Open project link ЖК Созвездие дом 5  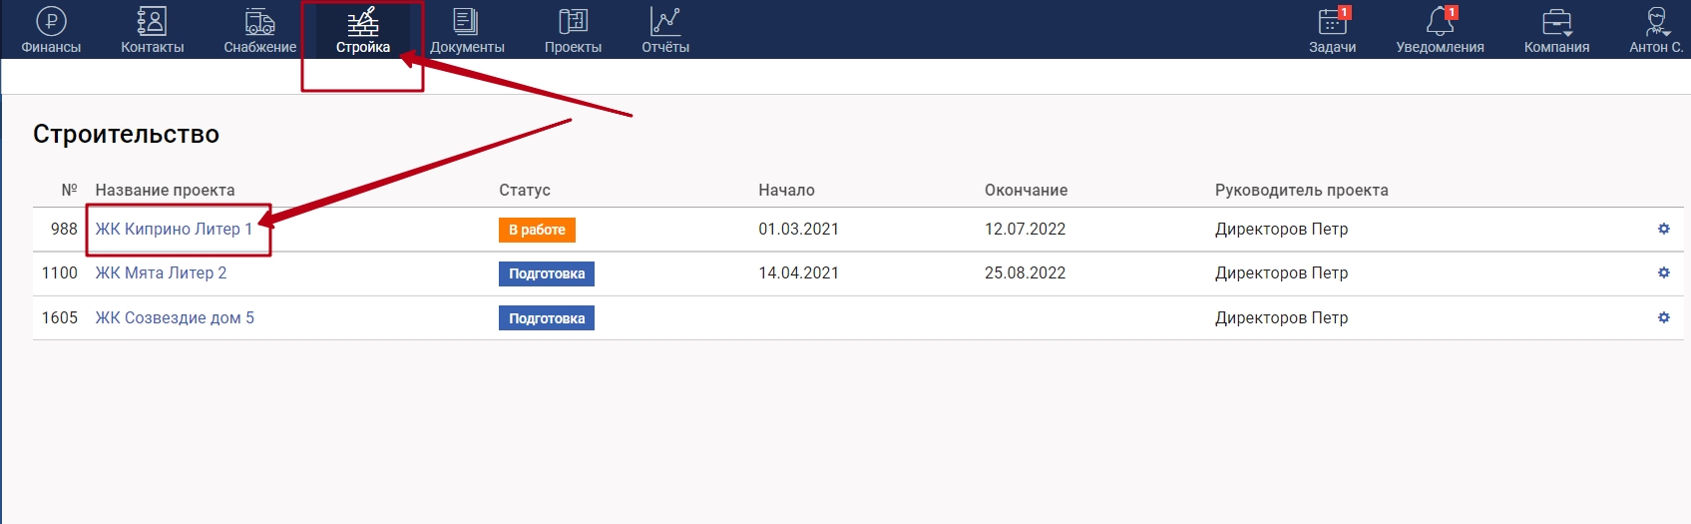[175, 317]
